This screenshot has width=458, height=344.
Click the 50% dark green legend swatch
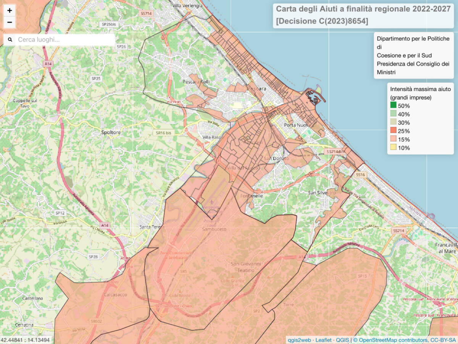(x=393, y=106)
